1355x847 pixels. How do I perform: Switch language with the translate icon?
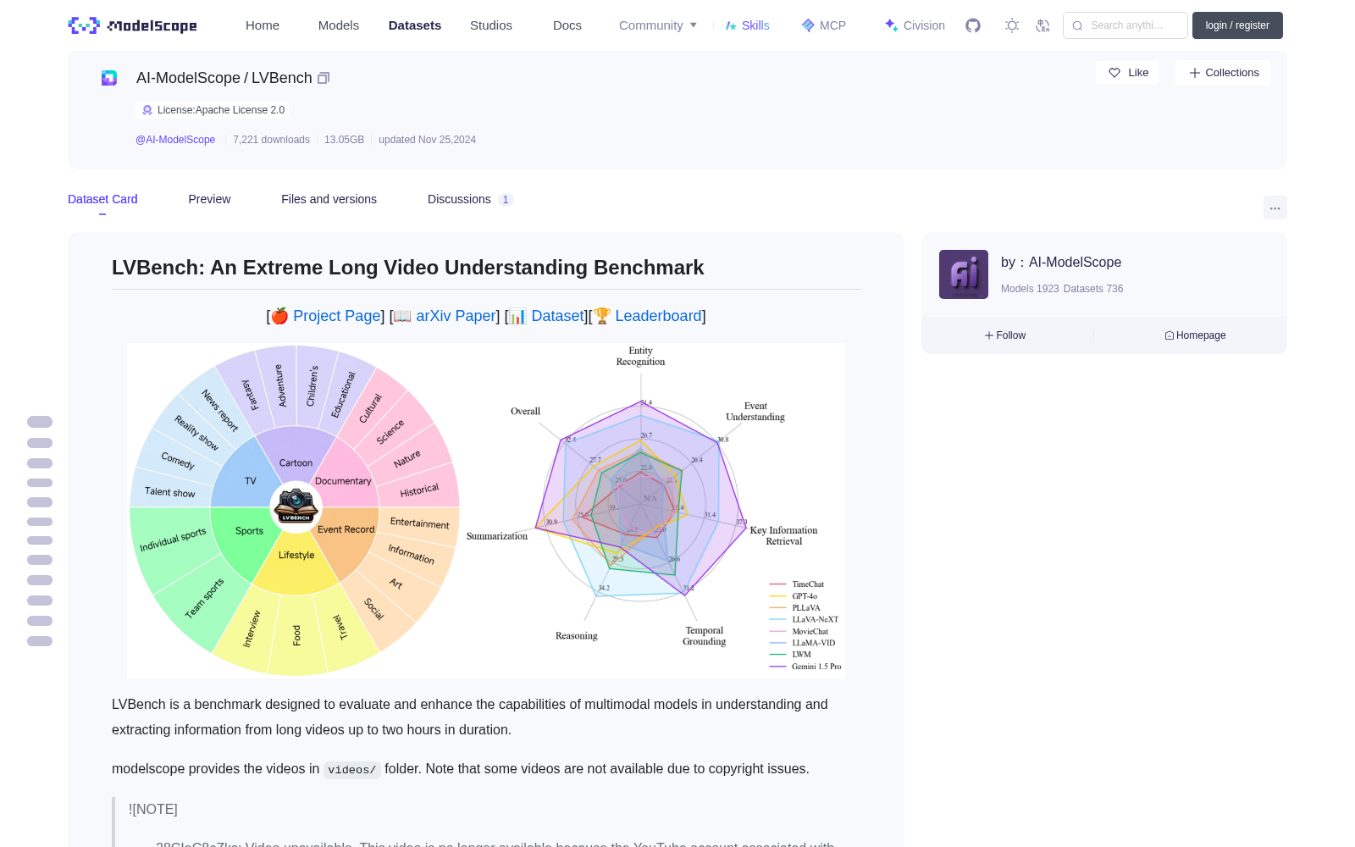pos(1043,25)
